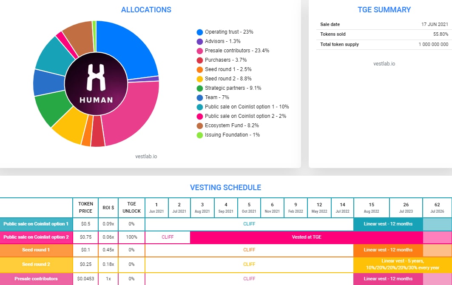Screen dimensions: 452x285
Task: Select Public sale on Coinlist option 2 row
Action: tap(36, 237)
